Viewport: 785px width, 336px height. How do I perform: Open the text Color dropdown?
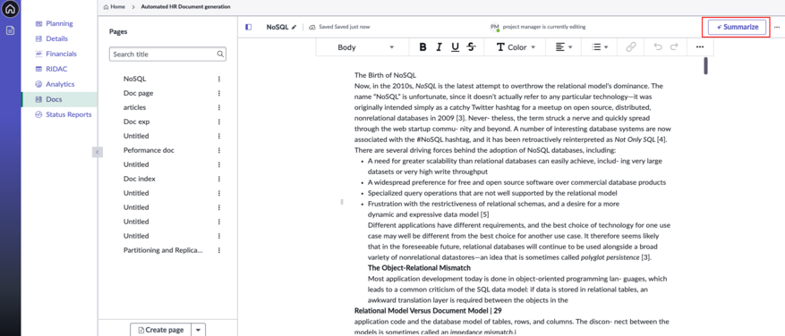(516, 47)
